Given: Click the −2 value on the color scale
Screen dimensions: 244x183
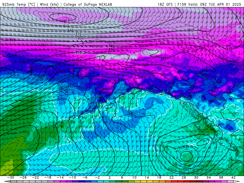Looking at the screenshot, I should click(97, 178).
